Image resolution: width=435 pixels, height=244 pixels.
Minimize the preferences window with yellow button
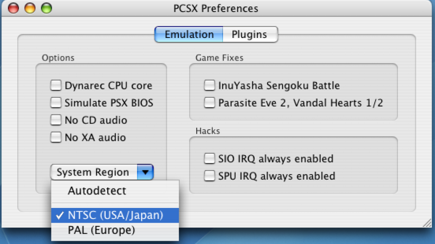(30, 8)
